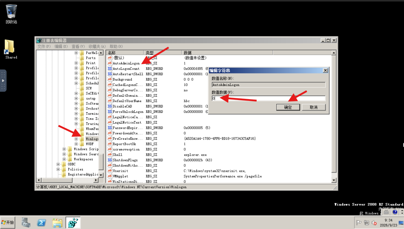
Task: Click the keyboard tray icon above the clock
Action: pos(386,212)
